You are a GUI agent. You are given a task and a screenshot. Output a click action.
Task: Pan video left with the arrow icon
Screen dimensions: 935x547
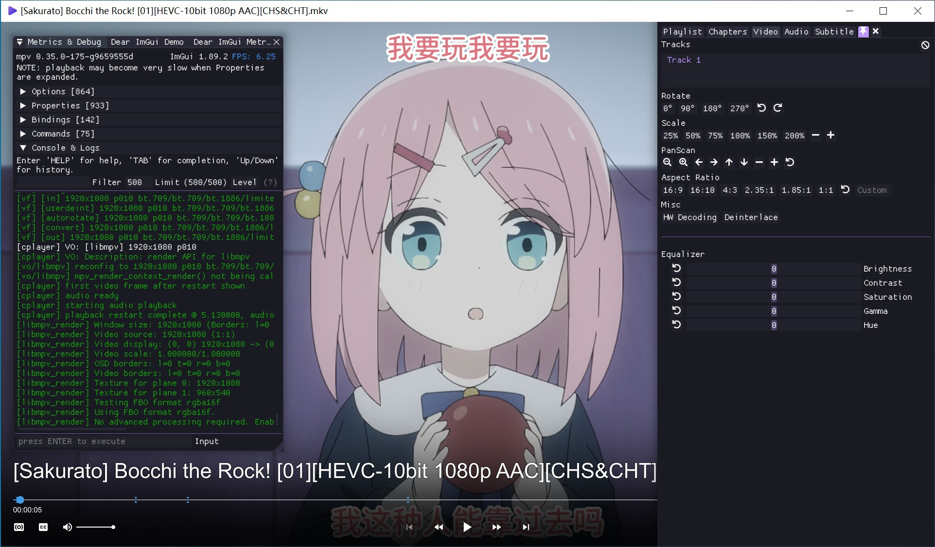pyautogui.click(x=699, y=162)
